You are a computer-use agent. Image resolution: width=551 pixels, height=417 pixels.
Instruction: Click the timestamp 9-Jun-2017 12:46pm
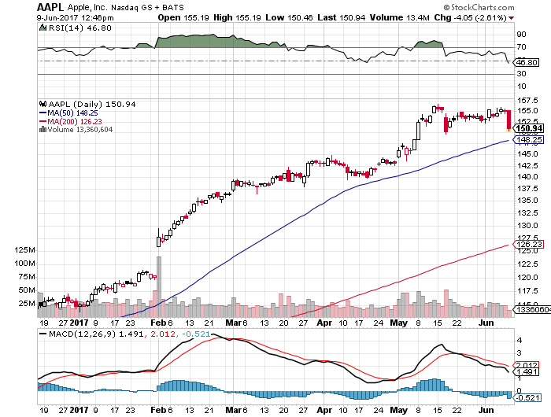[x=76, y=17]
